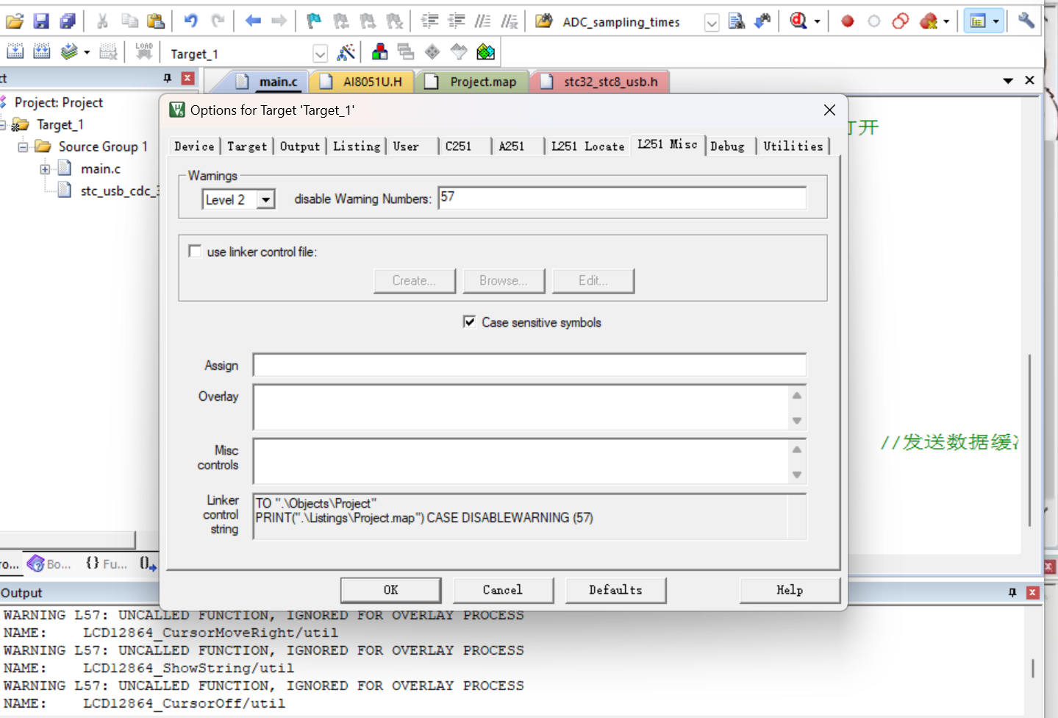Open Options for Target magic wand icon
This screenshot has width=1058, height=718.
(346, 52)
